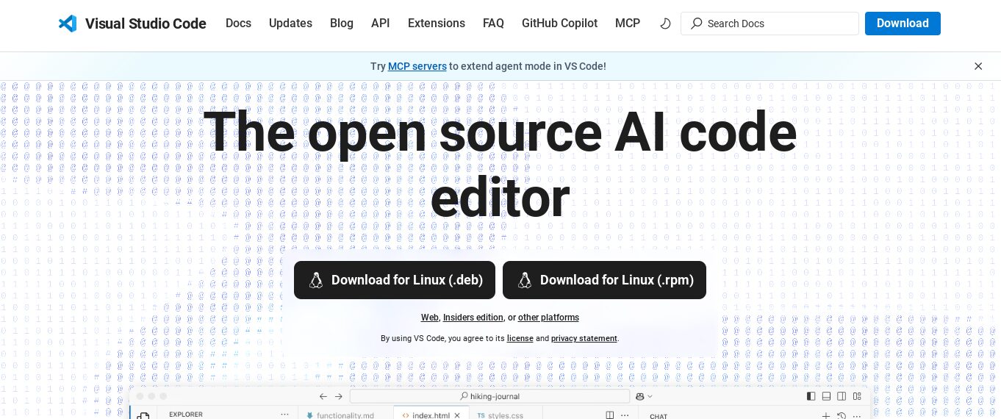Open the Docs menu item
Screen dimensions: 1001x419
[238, 24]
